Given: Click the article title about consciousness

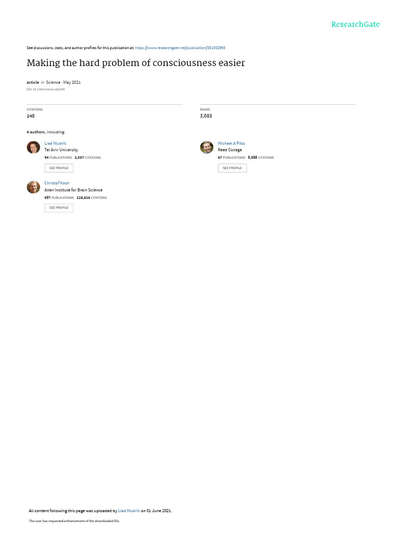Looking at the screenshot, I should 136,63.
